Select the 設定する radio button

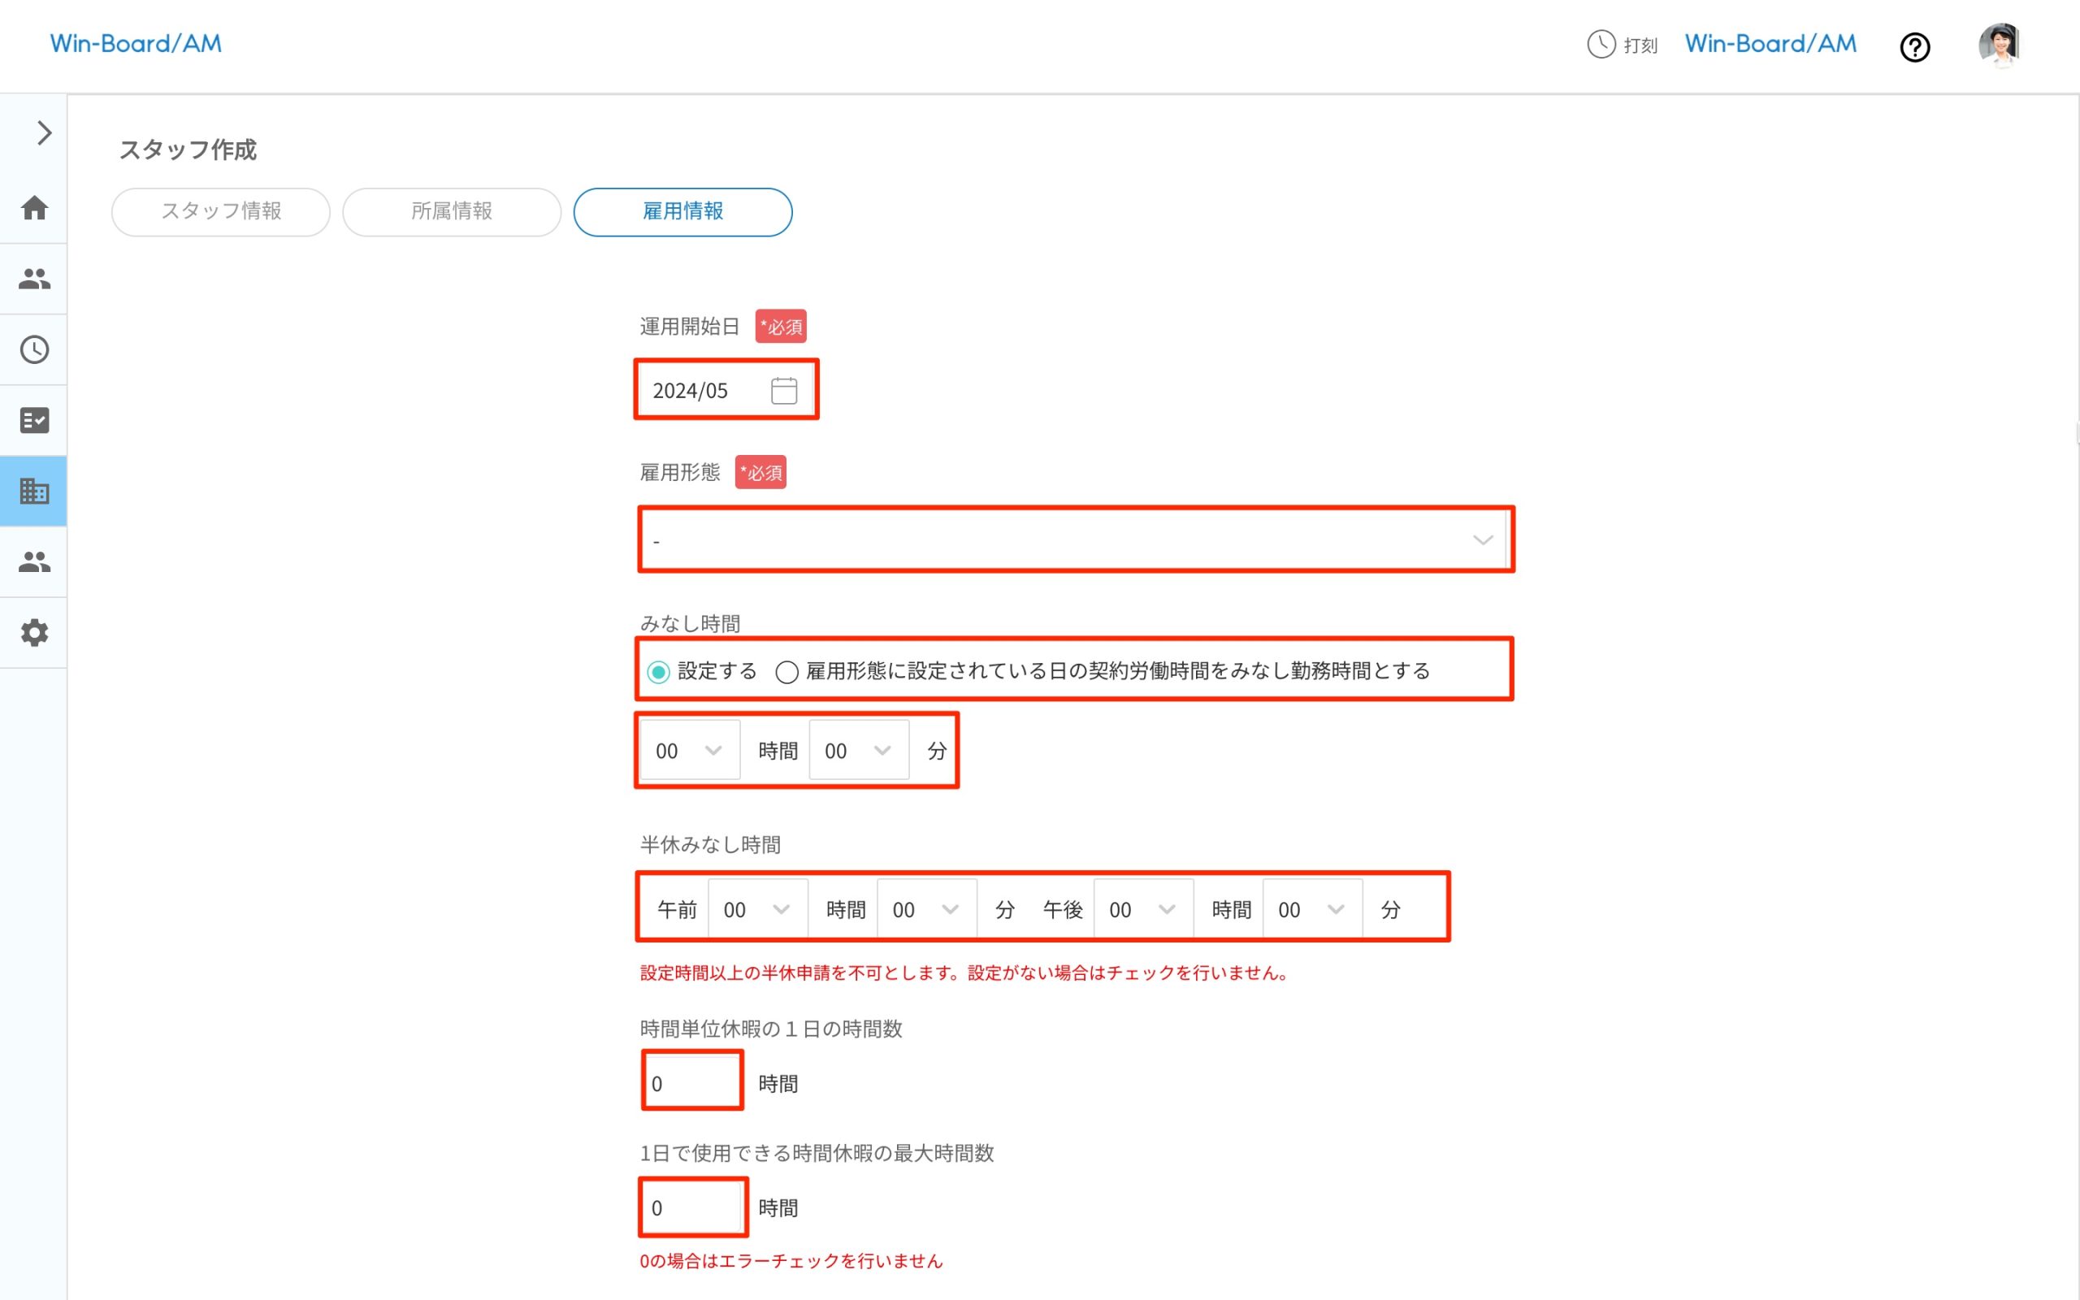click(x=658, y=673)
